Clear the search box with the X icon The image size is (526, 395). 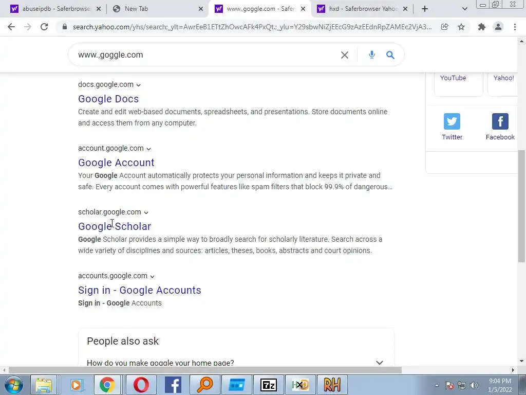pos(345,55)
